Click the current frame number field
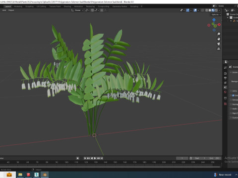Screen dimensions: 238x178 tap(182, 158)
